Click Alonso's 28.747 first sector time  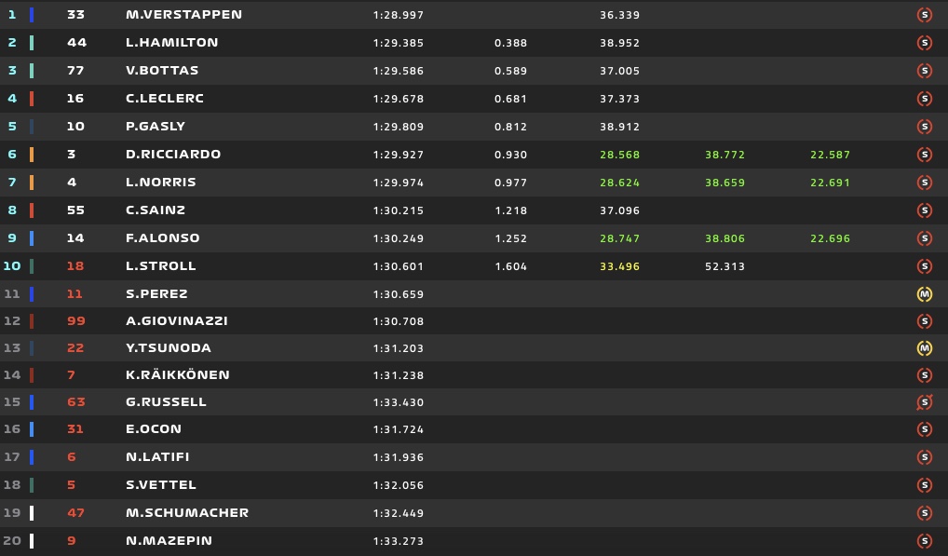click(x=619, y=238)
